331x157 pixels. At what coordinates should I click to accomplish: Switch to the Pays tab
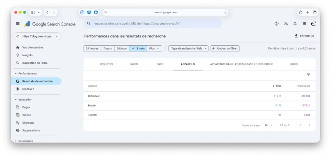click(160, 64)
